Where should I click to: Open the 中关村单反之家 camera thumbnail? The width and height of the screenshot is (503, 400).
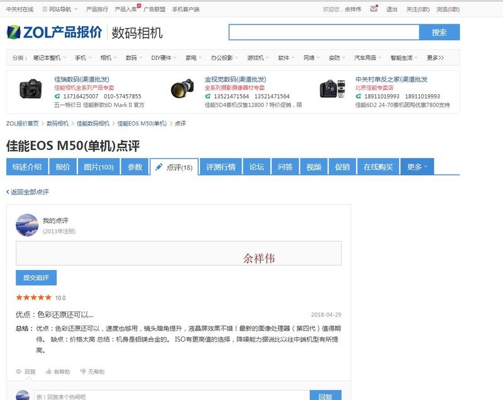(333, 89)
